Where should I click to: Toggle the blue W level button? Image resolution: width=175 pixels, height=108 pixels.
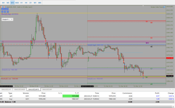(x=5, y=12)
